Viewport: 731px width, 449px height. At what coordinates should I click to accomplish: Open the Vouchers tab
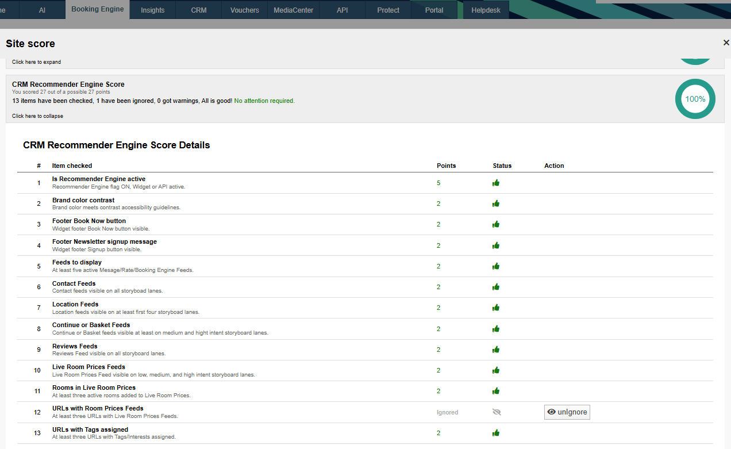[245, 10]
